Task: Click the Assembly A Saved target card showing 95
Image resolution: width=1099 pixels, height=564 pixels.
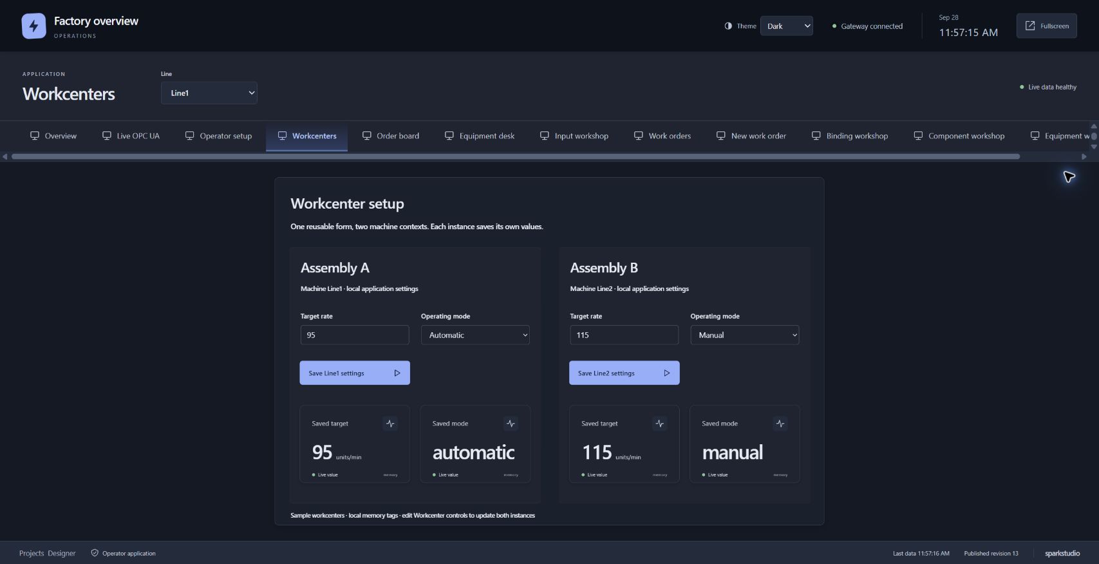Action: coord(355,444)
